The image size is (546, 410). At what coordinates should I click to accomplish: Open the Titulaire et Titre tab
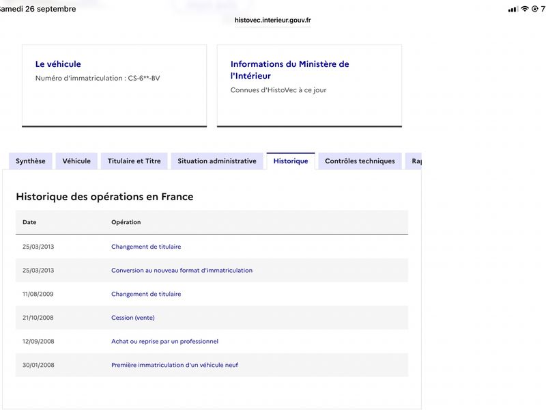pos(134,161)
